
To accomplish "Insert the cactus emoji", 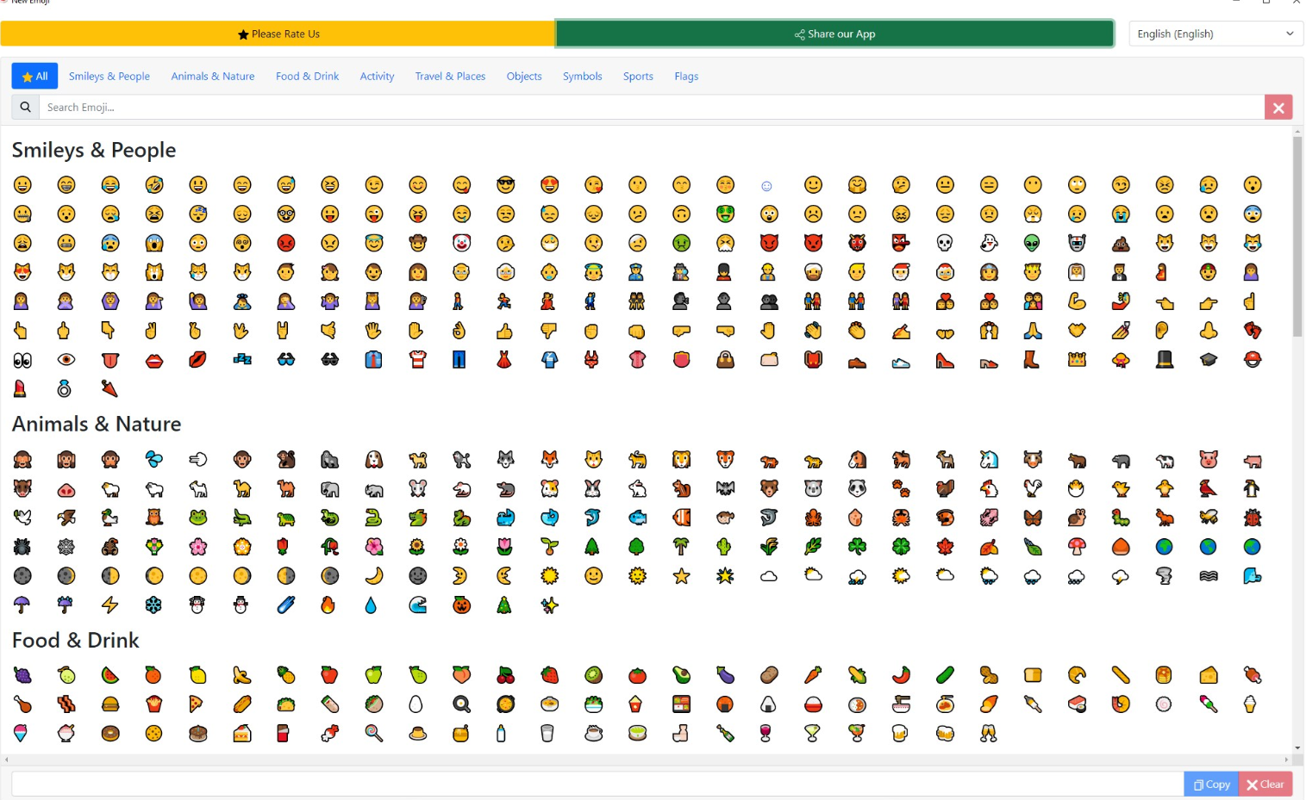I will click(725, 547).
